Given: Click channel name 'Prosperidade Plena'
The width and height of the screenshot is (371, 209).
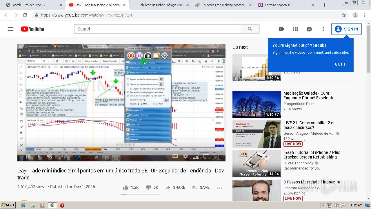Looking at the screenshot, I should 299,104.
